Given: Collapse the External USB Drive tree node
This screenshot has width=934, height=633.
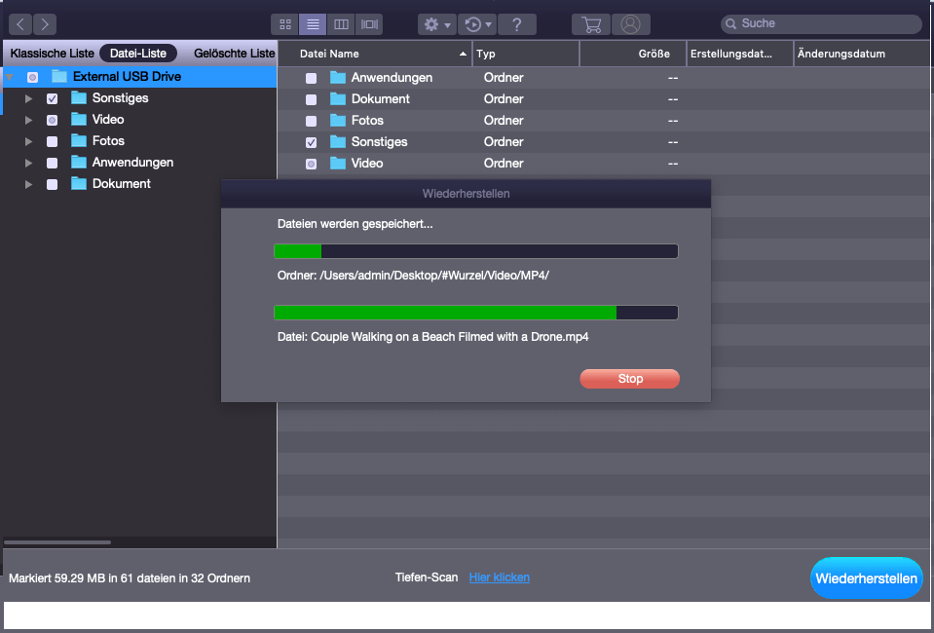Looking at the screenshot, I should point(10,77).
